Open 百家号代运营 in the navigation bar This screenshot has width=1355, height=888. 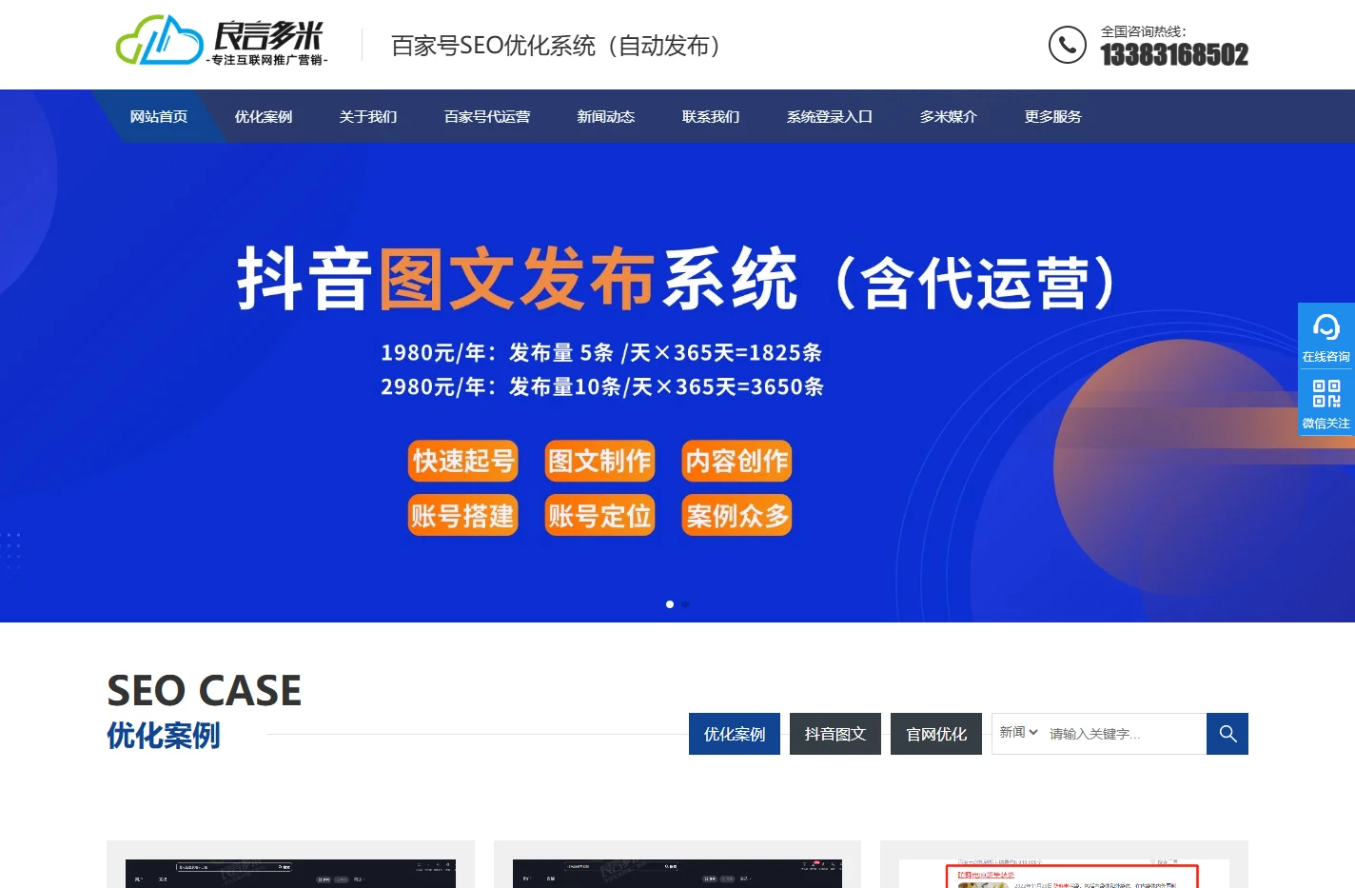click(x=487, y=116)
